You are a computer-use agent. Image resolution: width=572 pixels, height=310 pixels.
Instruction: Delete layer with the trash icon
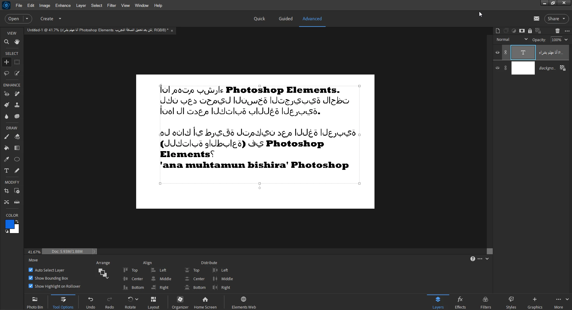pyautogui.click(x=558, y=31)
